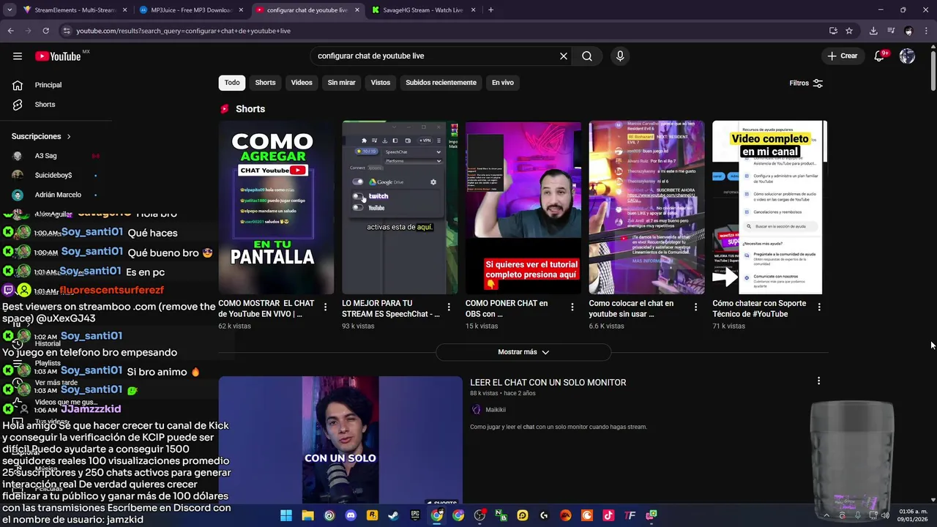
Task: Select the Shorts filter chip
Action: (x=265, y=83)
